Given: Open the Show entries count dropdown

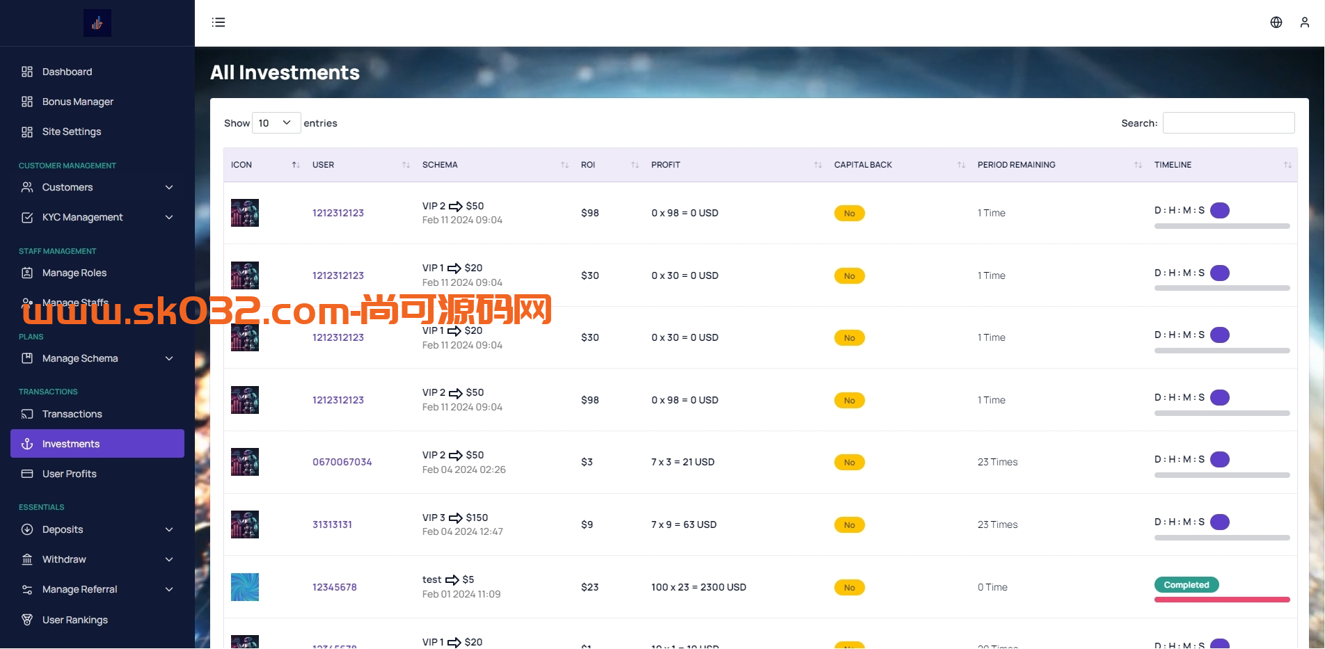Looking at the screenshot, I should [276, 123].
